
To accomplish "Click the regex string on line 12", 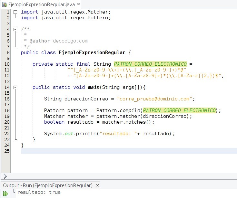I will click(x=147, y=76).
